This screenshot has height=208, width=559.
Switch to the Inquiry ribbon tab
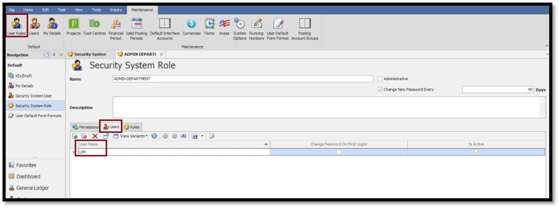[x=116, y=10]
